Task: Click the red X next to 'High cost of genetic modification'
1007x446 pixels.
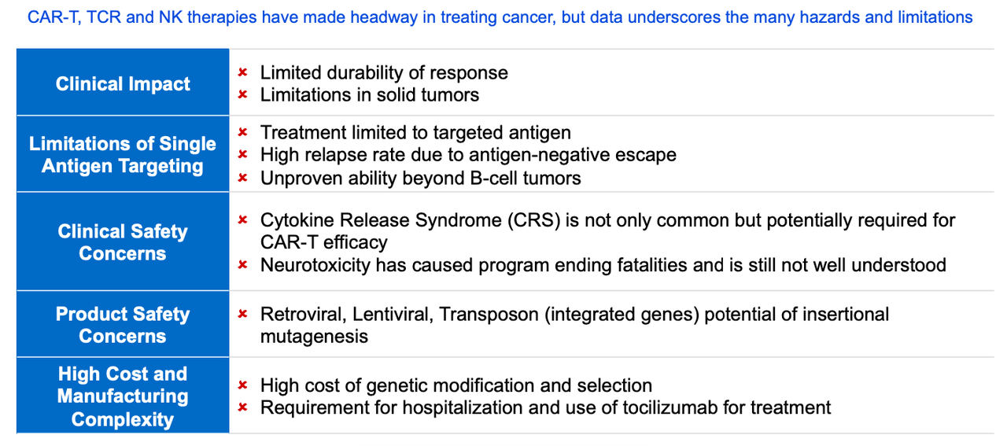Action: click(x=243, y=385)
